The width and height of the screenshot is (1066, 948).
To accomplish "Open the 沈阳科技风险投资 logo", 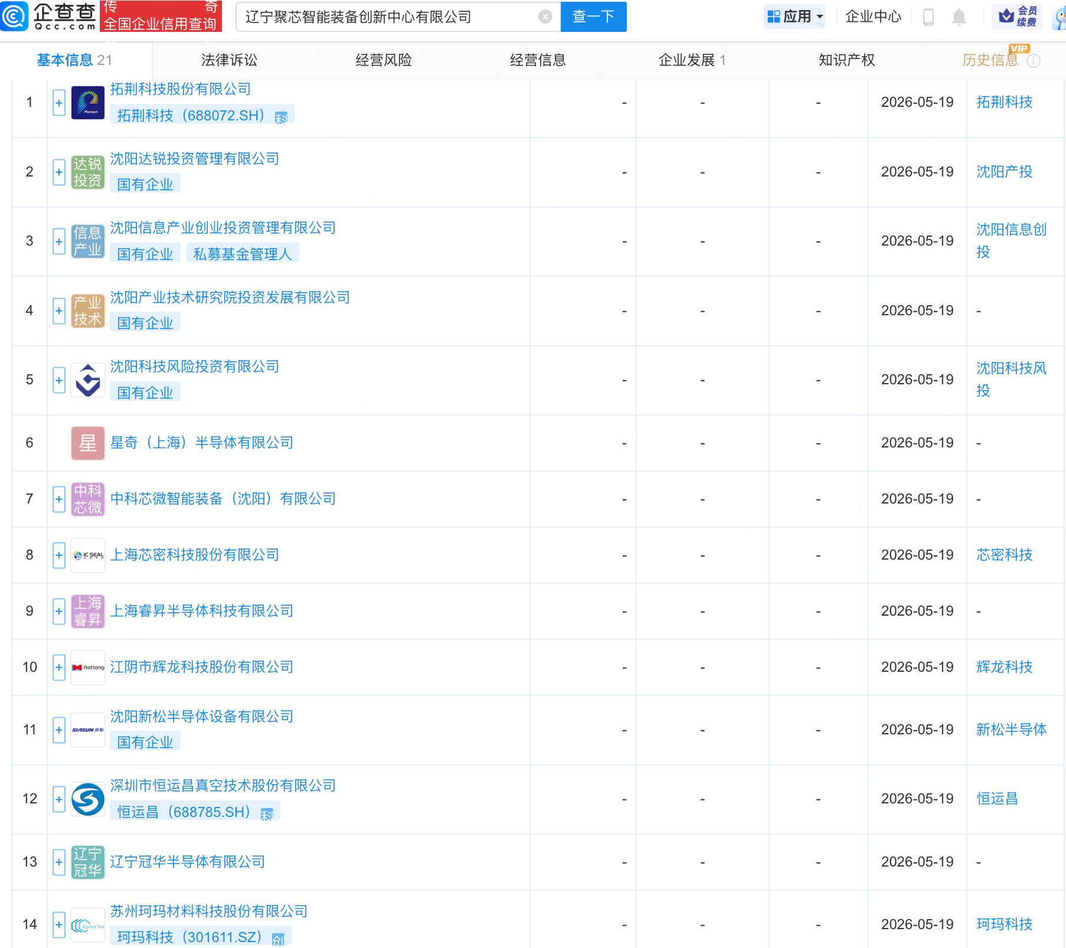I will [x=88, y=380].
